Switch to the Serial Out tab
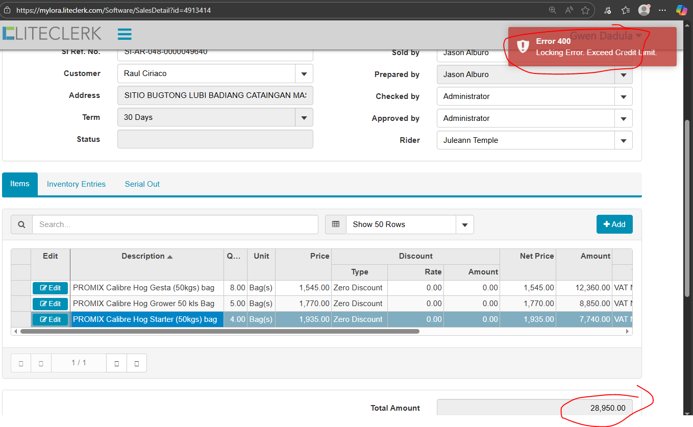This screenshot has height=427, width=693. pos(142,184)
